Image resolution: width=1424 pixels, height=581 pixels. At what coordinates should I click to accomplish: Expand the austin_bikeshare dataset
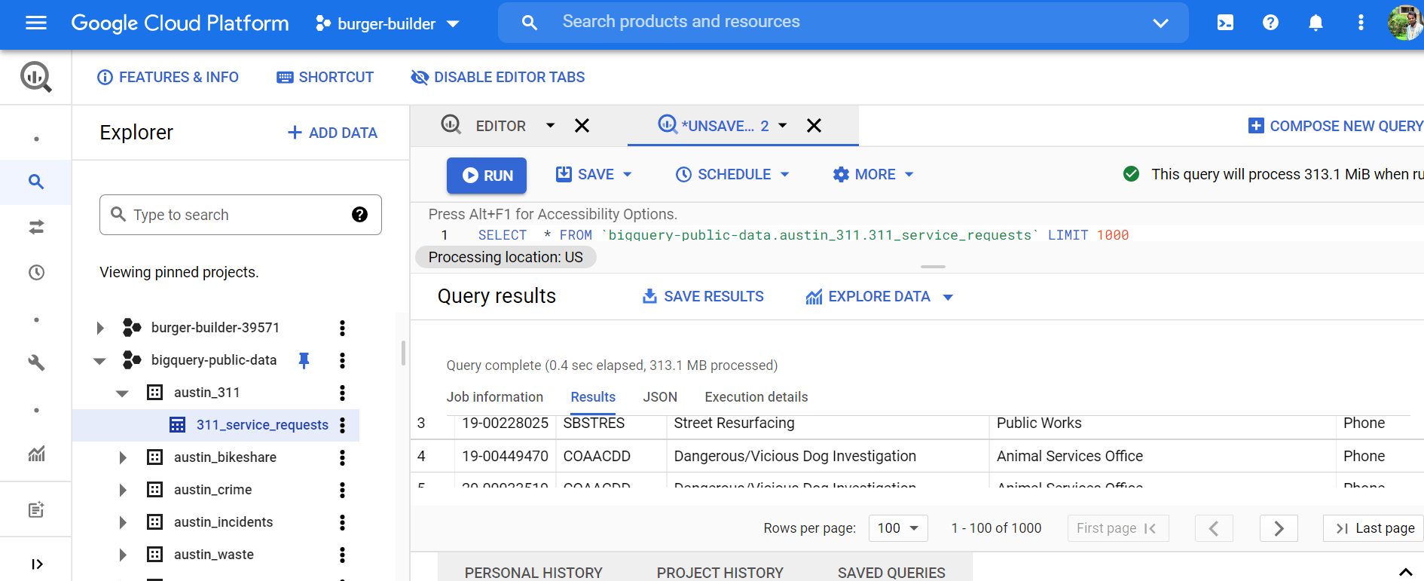tap(123, 457)
